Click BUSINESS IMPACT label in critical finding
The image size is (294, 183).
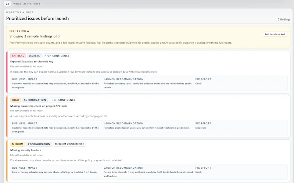click(x=25, y=79)
